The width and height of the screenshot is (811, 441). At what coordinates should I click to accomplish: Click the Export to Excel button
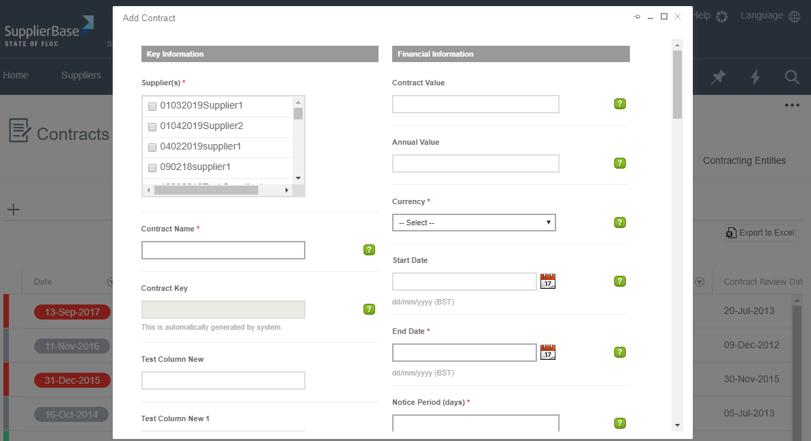[x=760, y=233]
